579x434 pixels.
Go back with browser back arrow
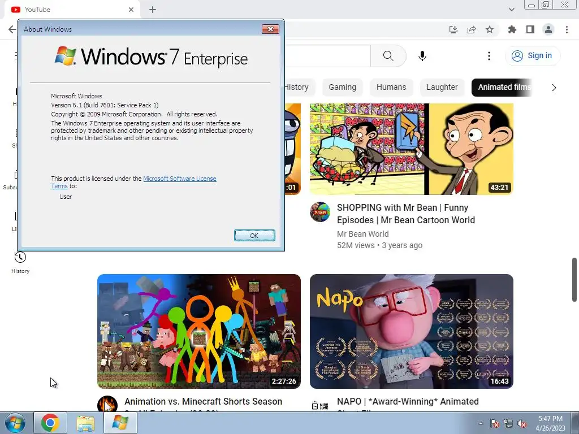coord(12,29)
